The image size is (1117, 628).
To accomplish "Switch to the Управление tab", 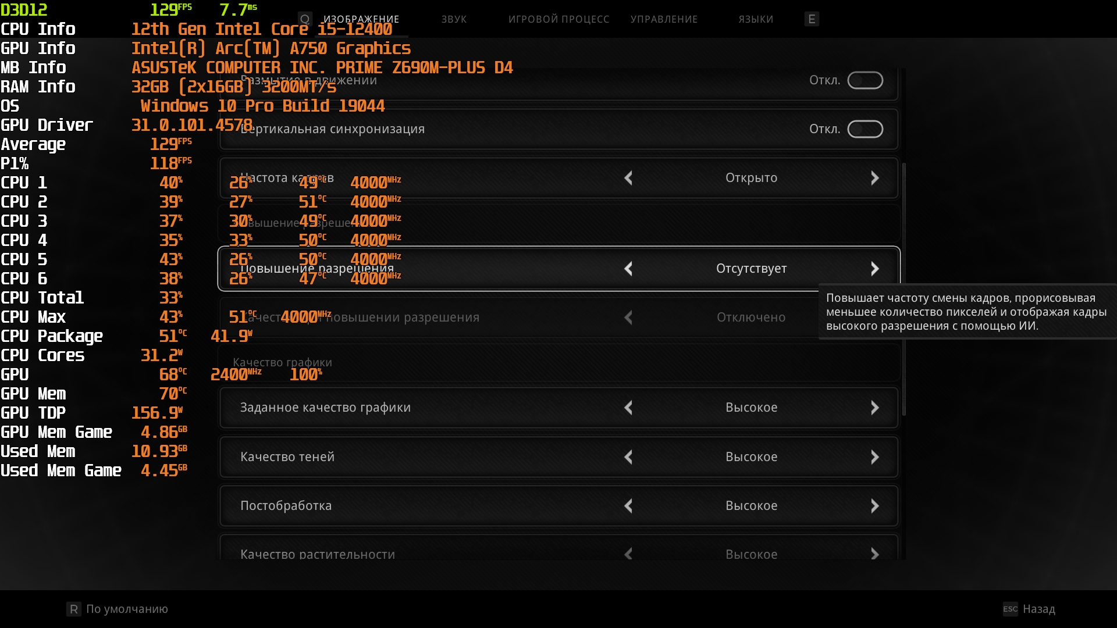I will click(664, 19).
